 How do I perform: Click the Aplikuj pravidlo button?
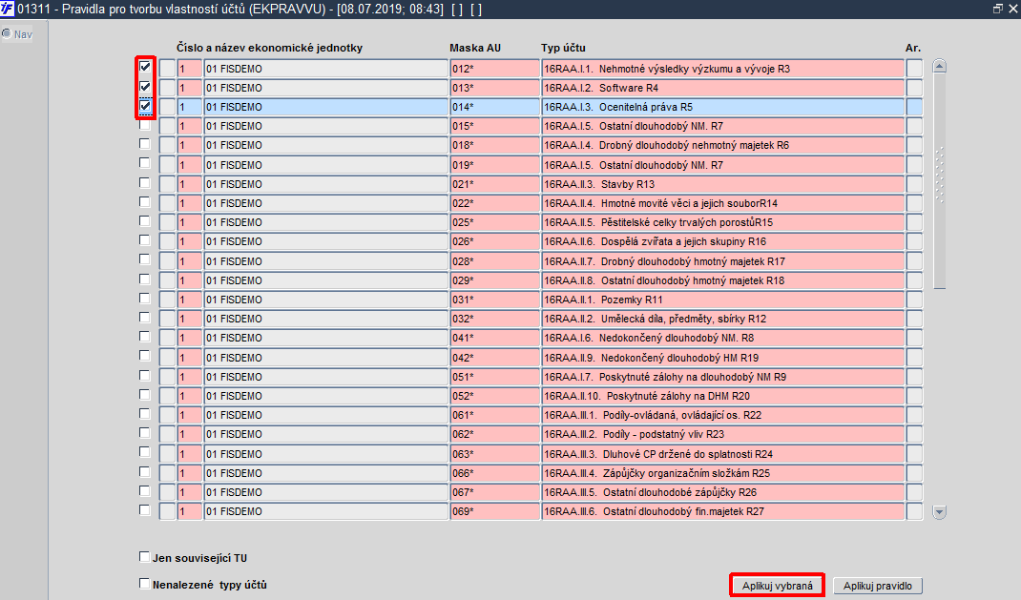pyautogui.click(x=878, y=586)
